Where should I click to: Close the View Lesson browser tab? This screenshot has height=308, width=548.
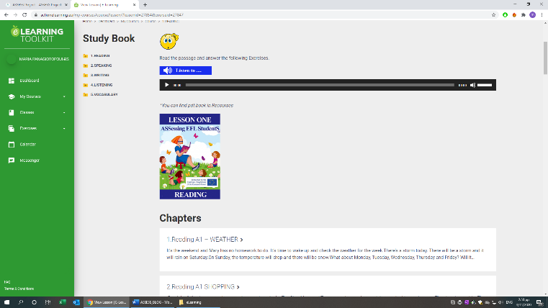(134, 5)
